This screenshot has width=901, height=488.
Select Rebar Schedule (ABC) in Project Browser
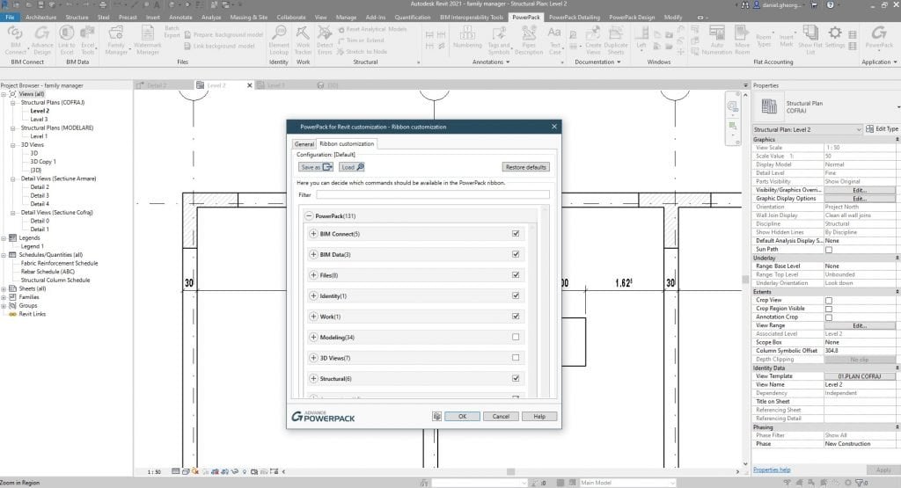48,272
